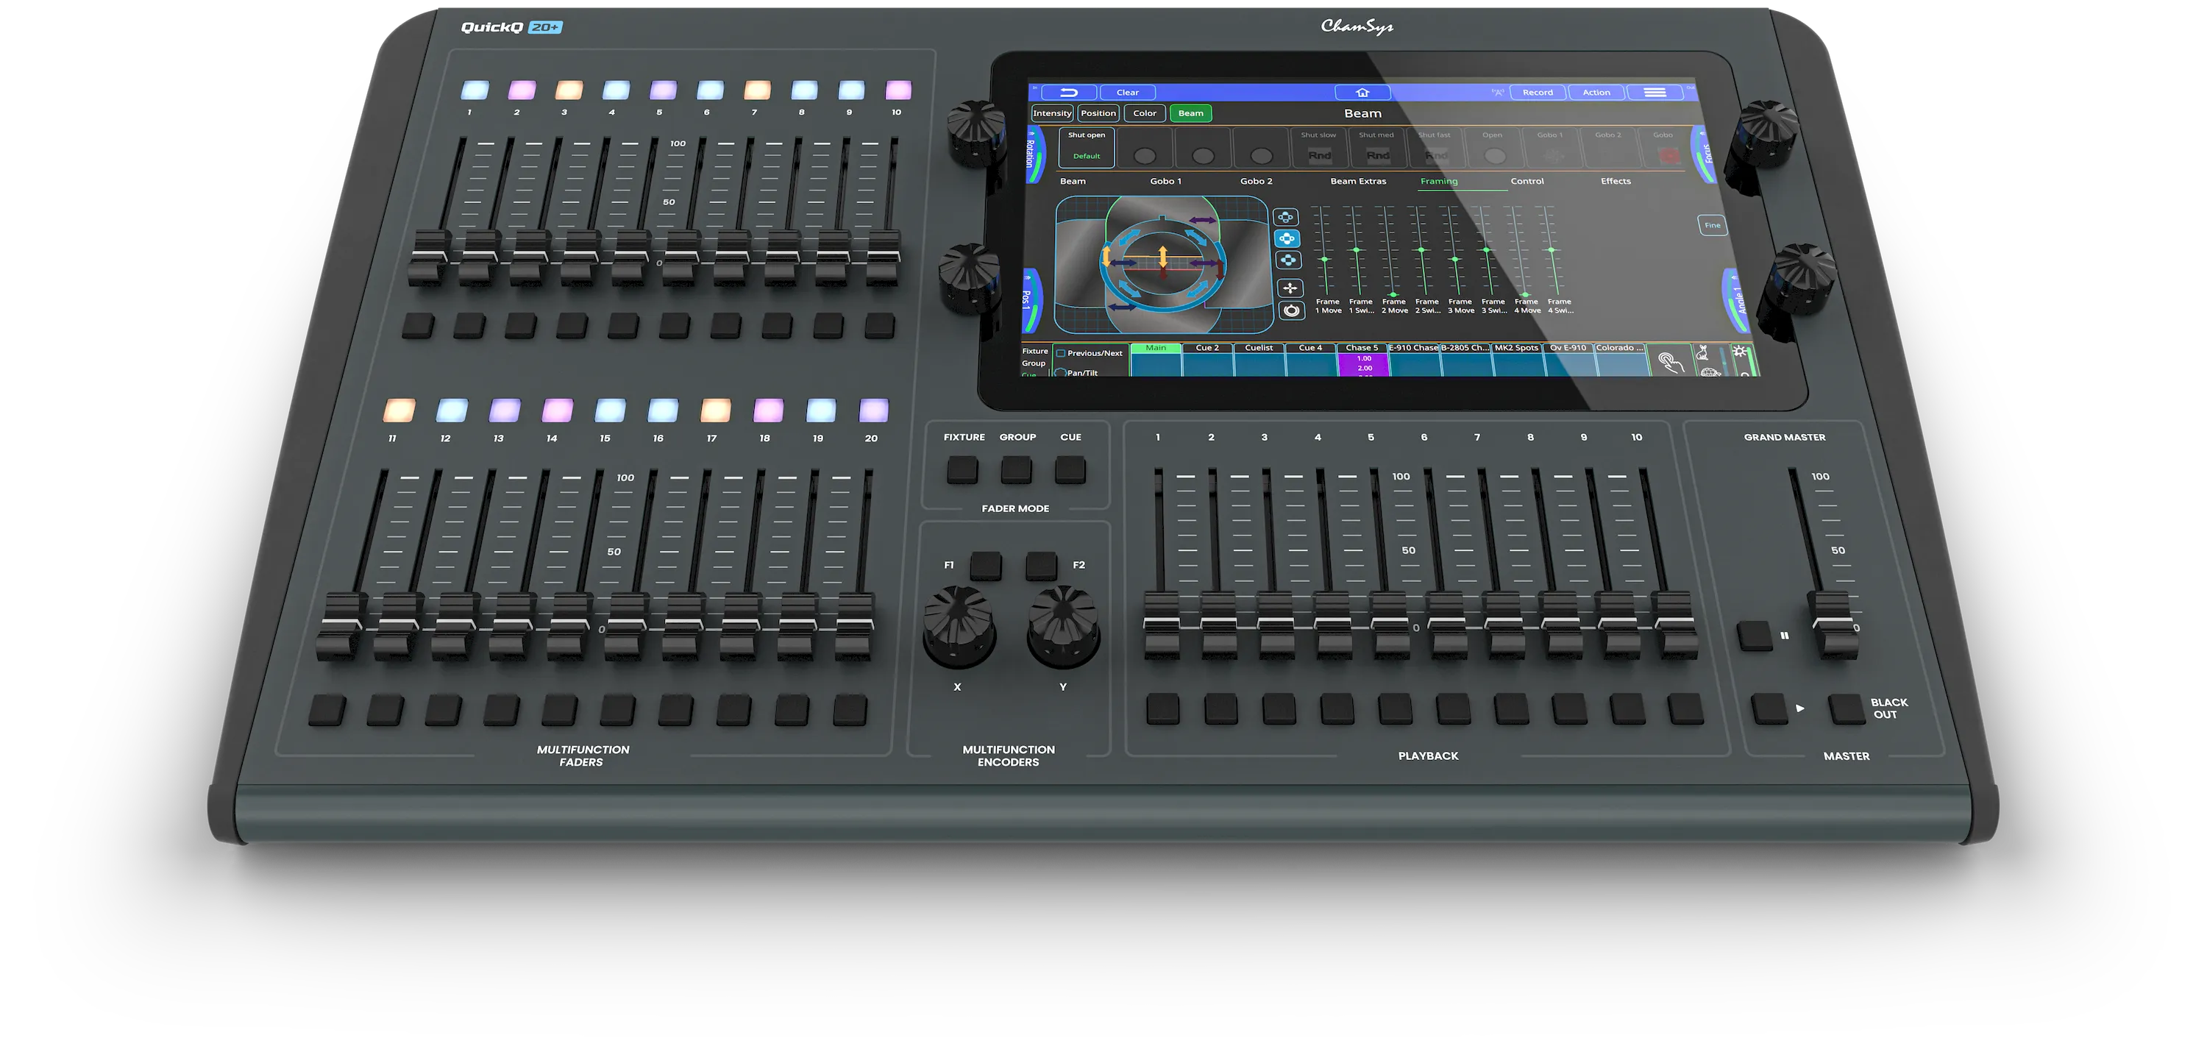2207x1063 pixels.
Task: Enable the CUE fader mode button
Action: click(x=1070, y=469)
